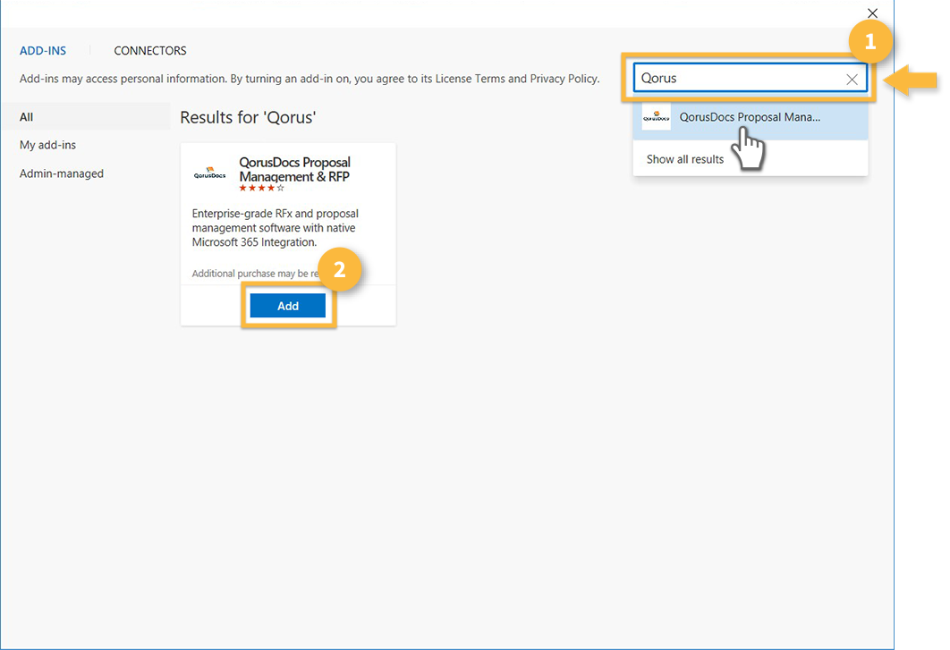The height and width of the screenshot is (650, 950).
Task: Select the All category
Action: click(86, 117)
